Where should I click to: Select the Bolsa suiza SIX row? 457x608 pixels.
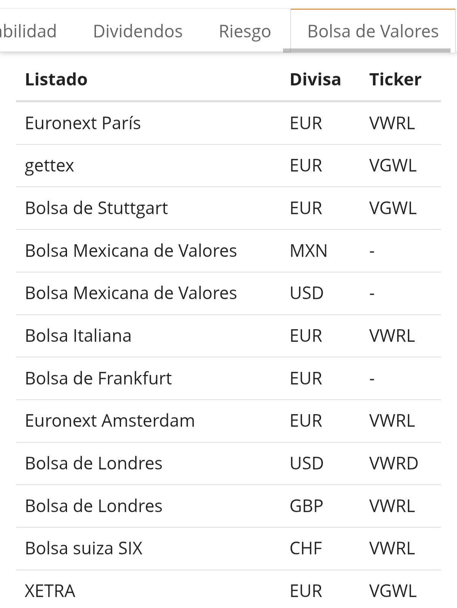coord(228,549)
